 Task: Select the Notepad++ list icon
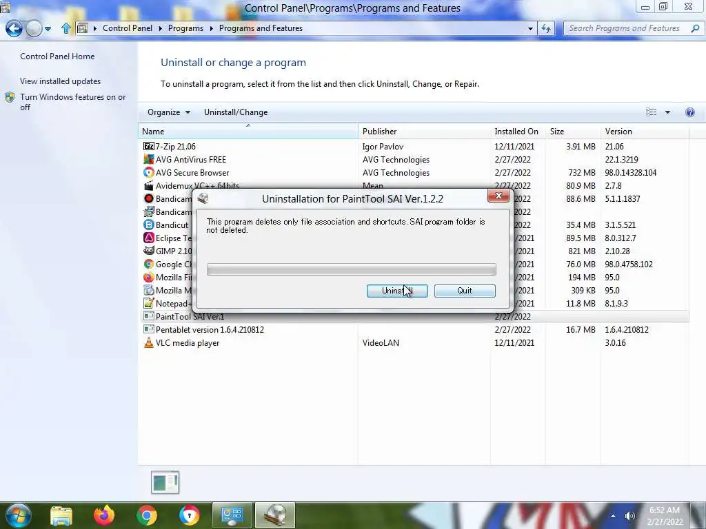coord(149,303)
